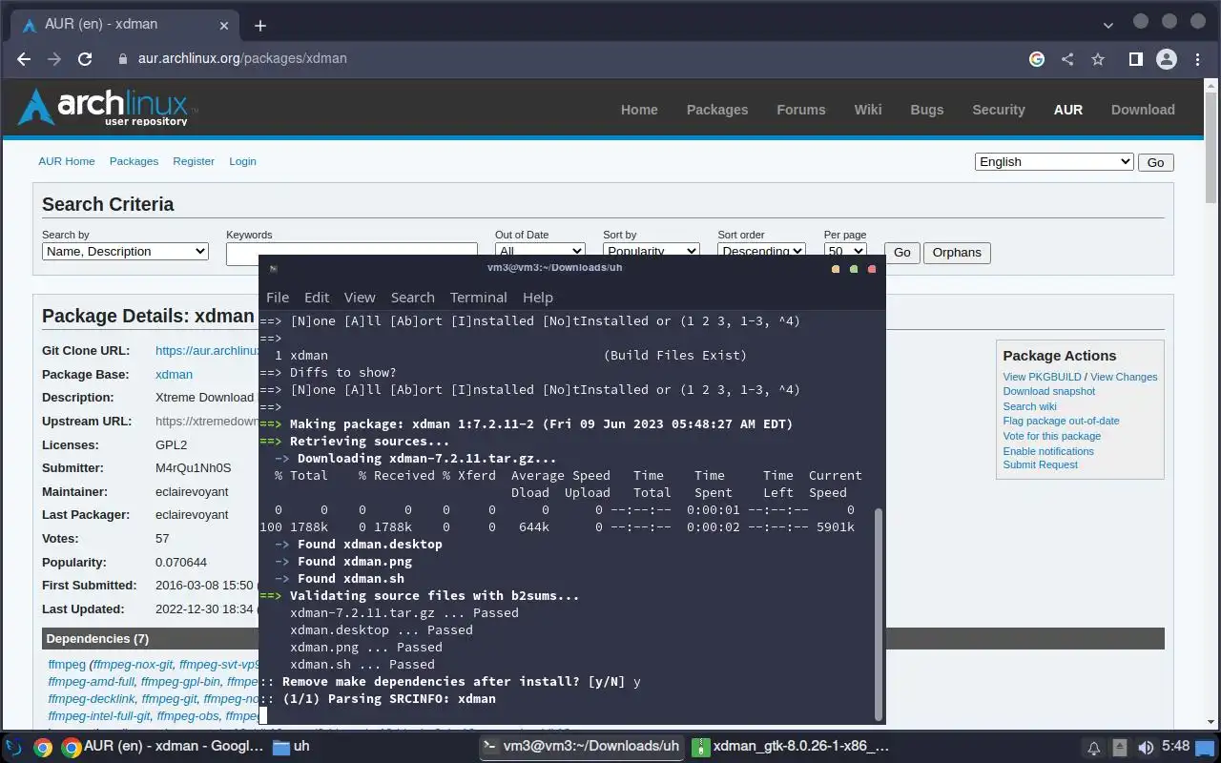This screenshot has height=763, width=1221.
Task: Click the xdman Package Base link
Action: pos(174,375)
